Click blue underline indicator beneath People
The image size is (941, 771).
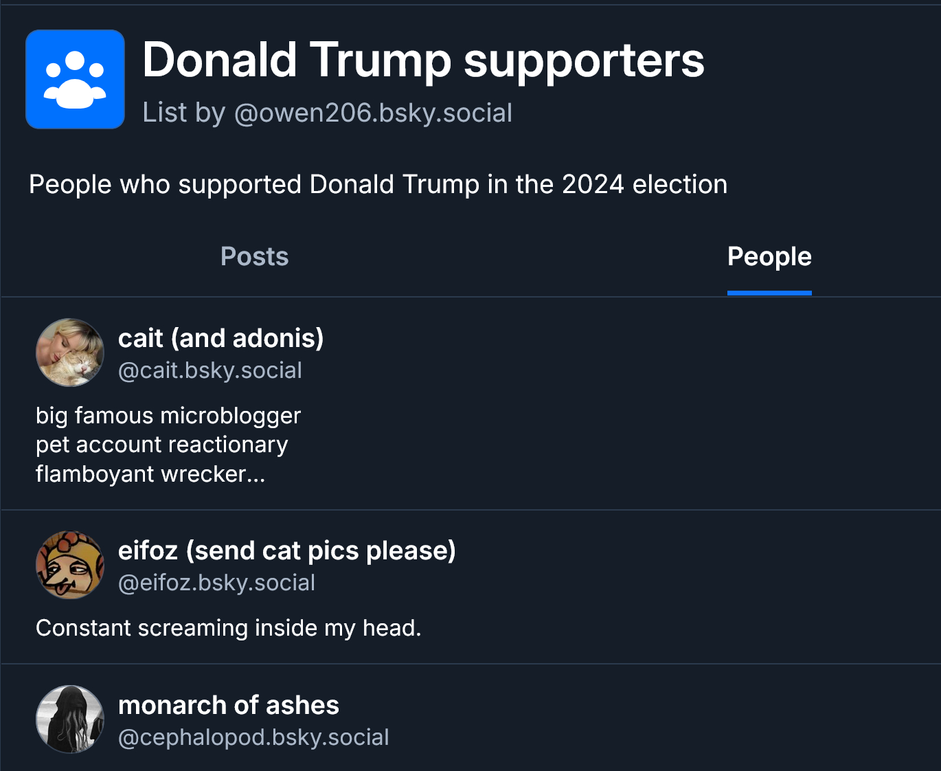coord(769,293)
